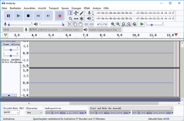Stop the recording
184x121 pixels.
tap(28, 16)
